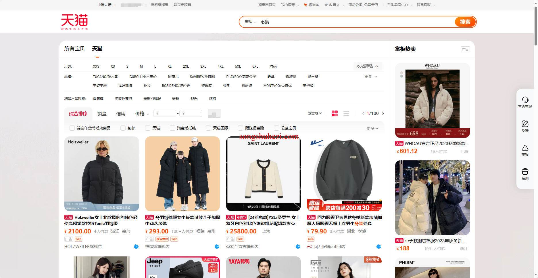Click the maximum price input field
This screenshot has height=278, width=538.
[x=191, y=113]
